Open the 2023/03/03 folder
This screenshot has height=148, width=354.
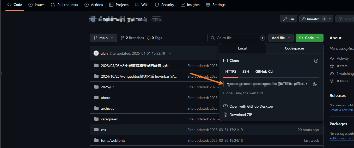point(135,66)
